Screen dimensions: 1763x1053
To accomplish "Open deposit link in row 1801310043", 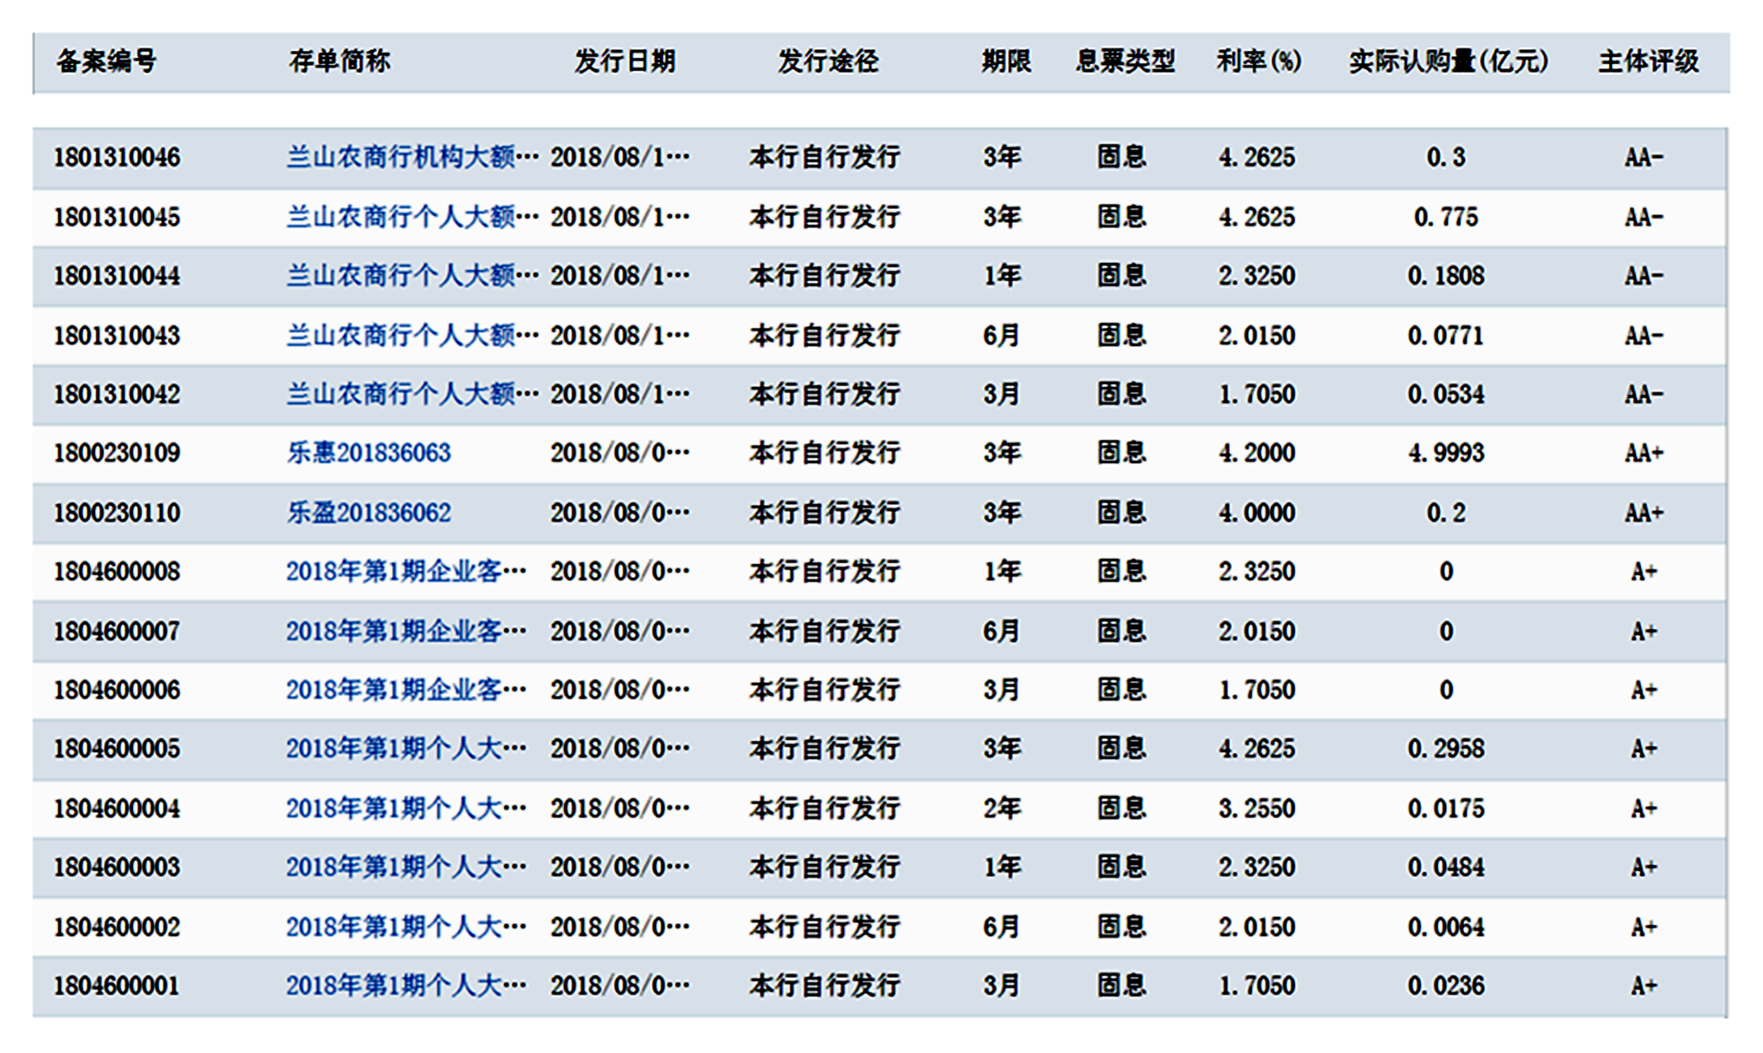I will click(413, 336).
